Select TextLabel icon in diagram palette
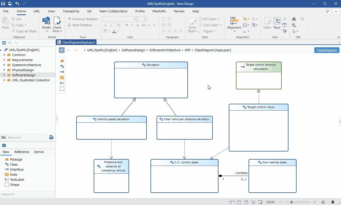The image size is (341, 205). point(62,83)
